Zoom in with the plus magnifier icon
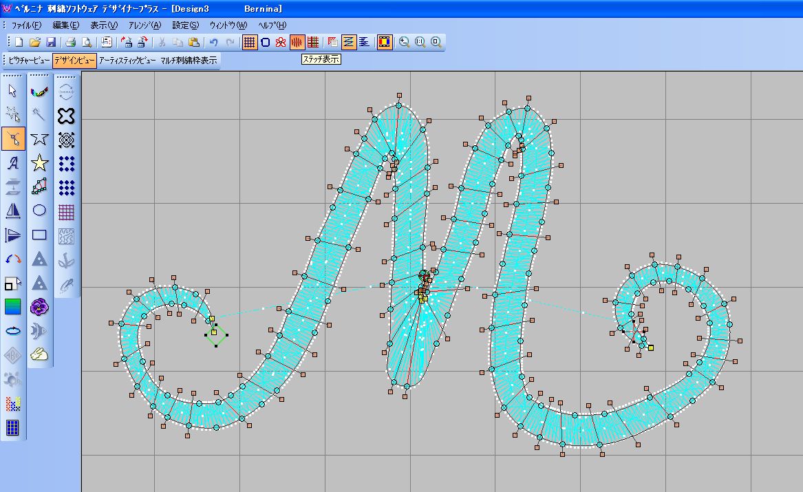The height and width of the screenshot is (492, 803). (404, 42)
